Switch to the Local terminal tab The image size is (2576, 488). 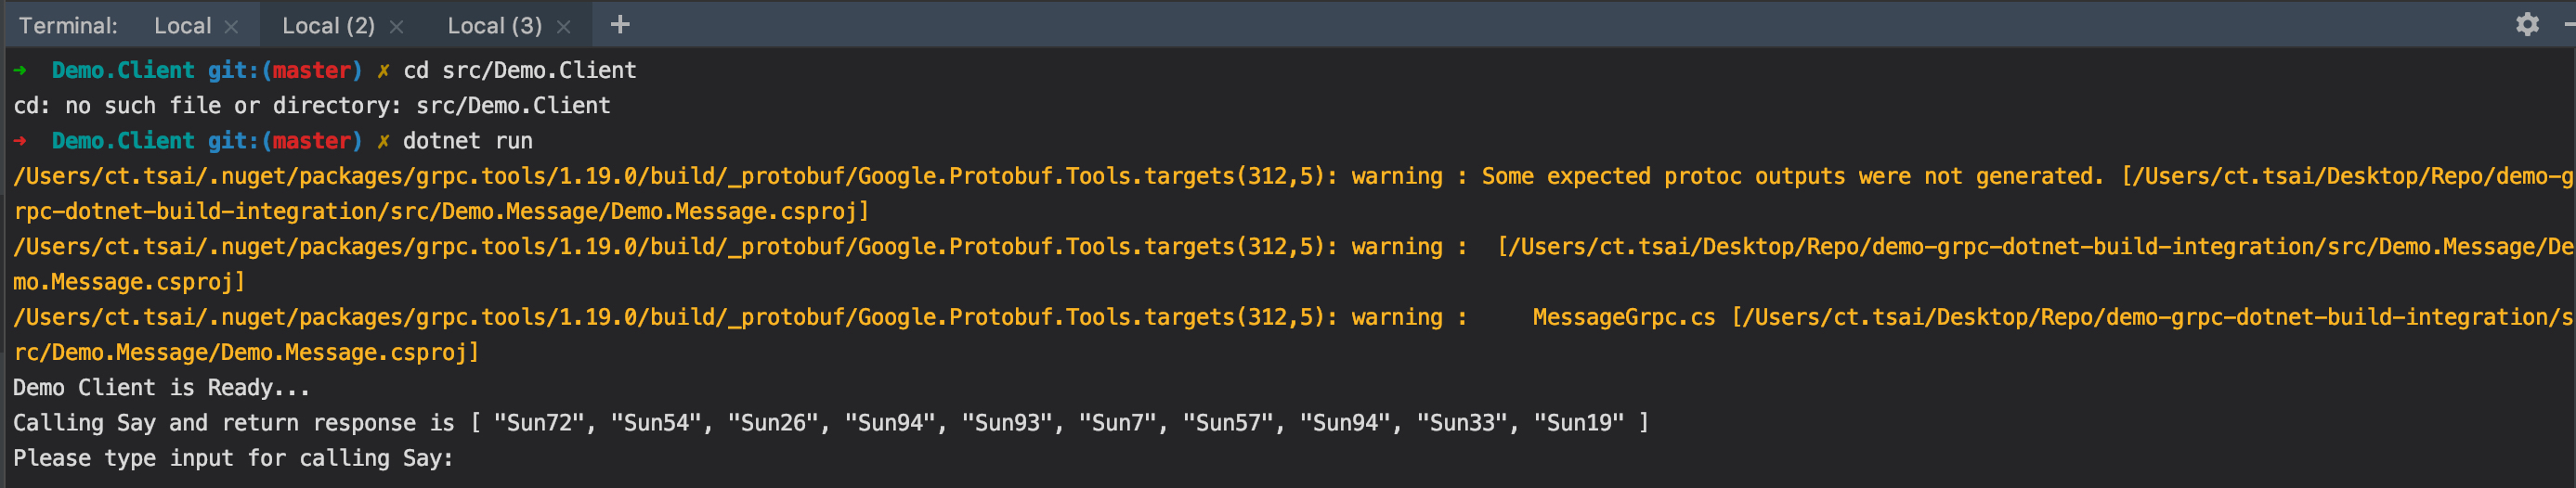[x=182, y=26]
